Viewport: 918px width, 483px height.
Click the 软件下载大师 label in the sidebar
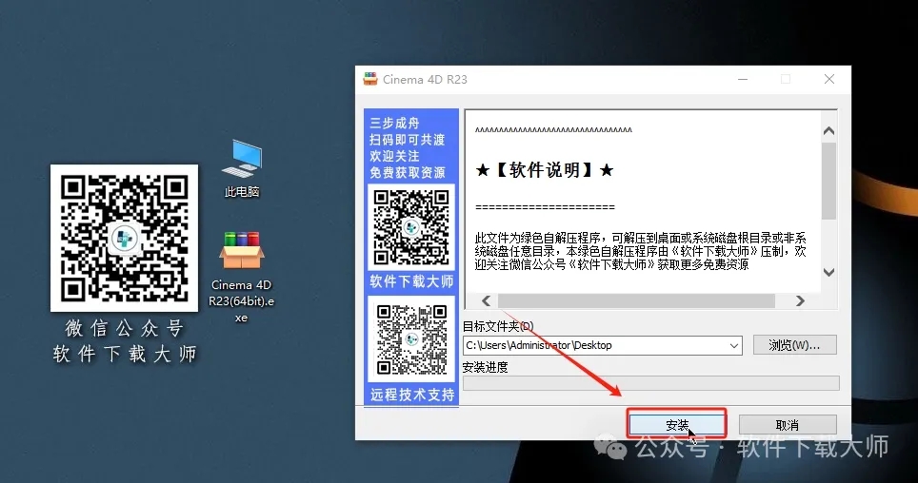[411, 282]
